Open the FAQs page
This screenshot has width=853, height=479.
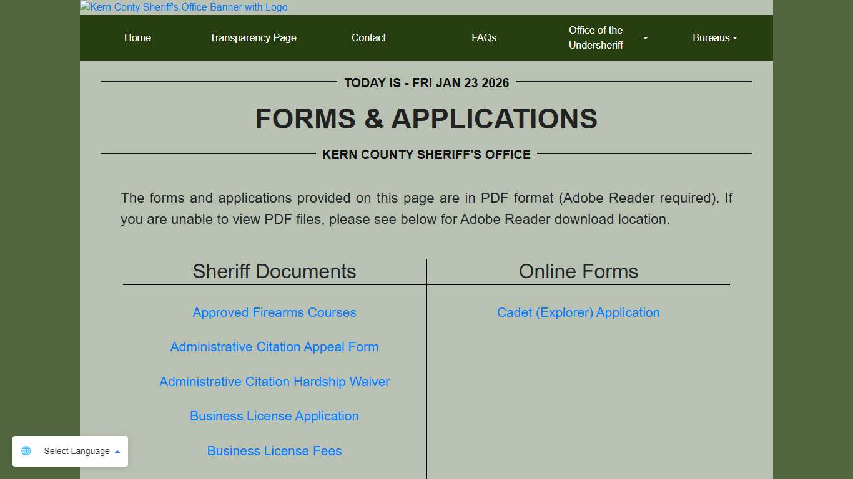484,38
